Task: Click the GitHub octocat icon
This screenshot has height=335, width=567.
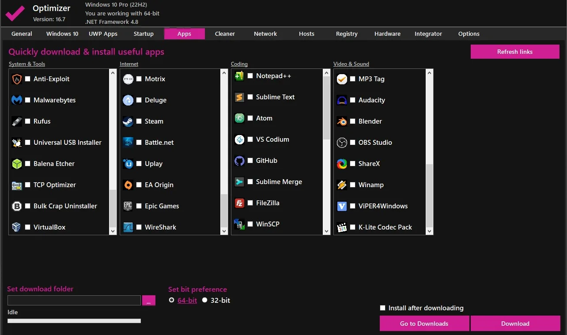Action: point(239,161)
